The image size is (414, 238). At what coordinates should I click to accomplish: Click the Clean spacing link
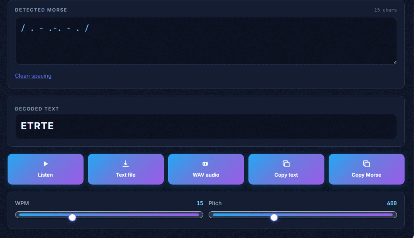tap(33, 76)
